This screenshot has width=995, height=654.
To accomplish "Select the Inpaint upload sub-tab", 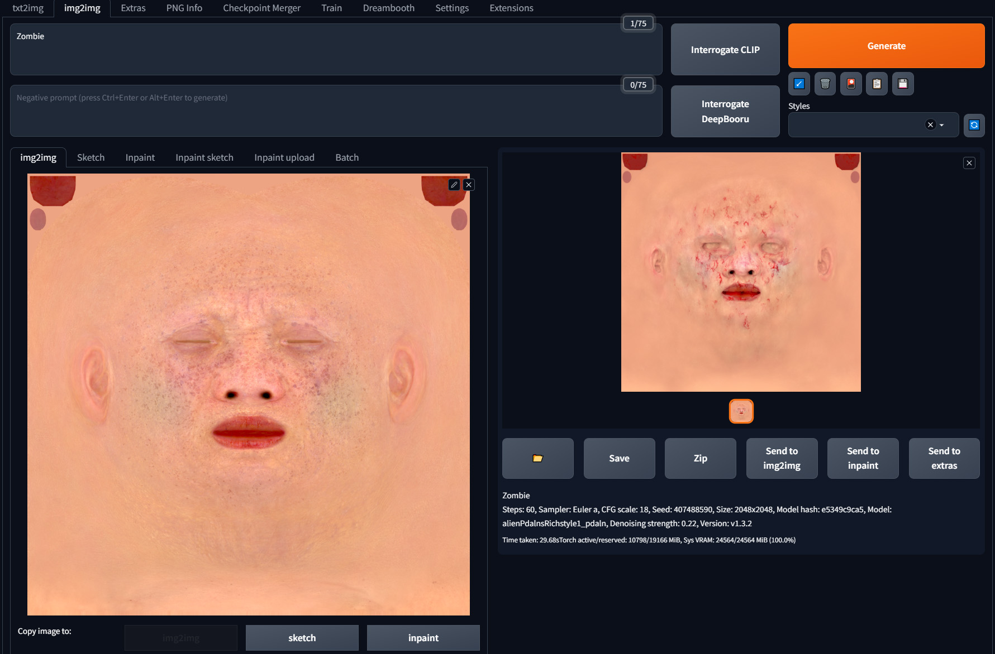I will [x=284, y=157].
